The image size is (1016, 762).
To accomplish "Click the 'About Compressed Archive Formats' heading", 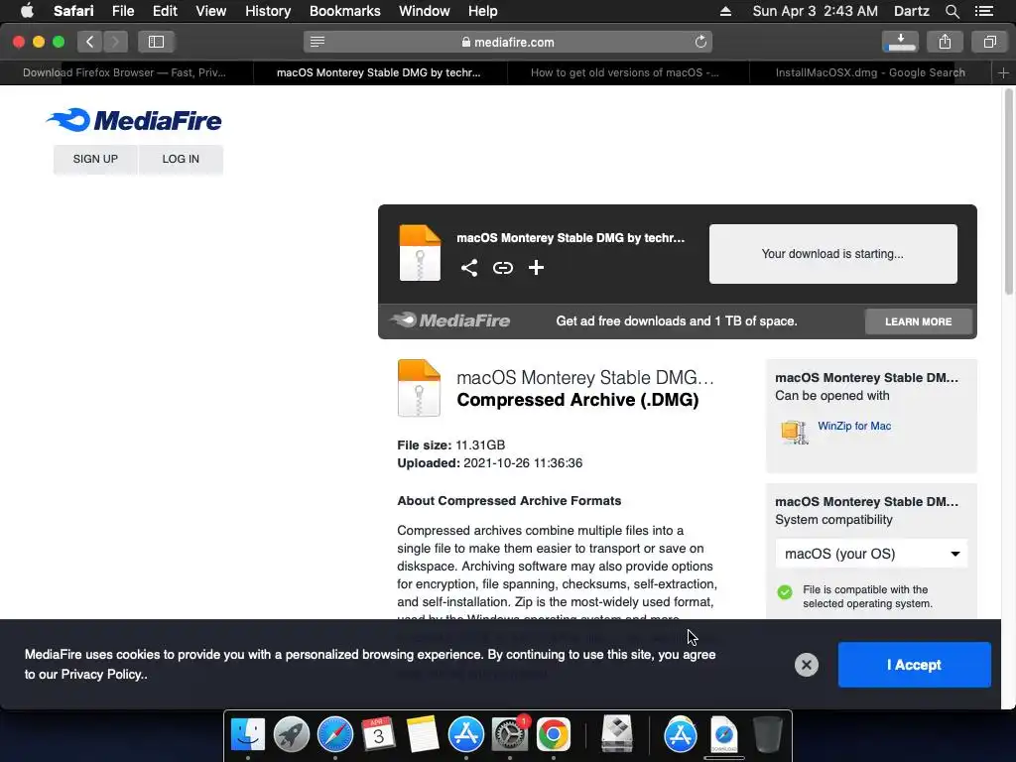I will (x=509, y=501).
